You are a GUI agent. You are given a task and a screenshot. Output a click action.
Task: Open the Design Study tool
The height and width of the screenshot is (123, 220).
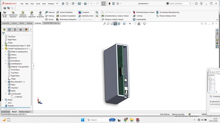4,14
